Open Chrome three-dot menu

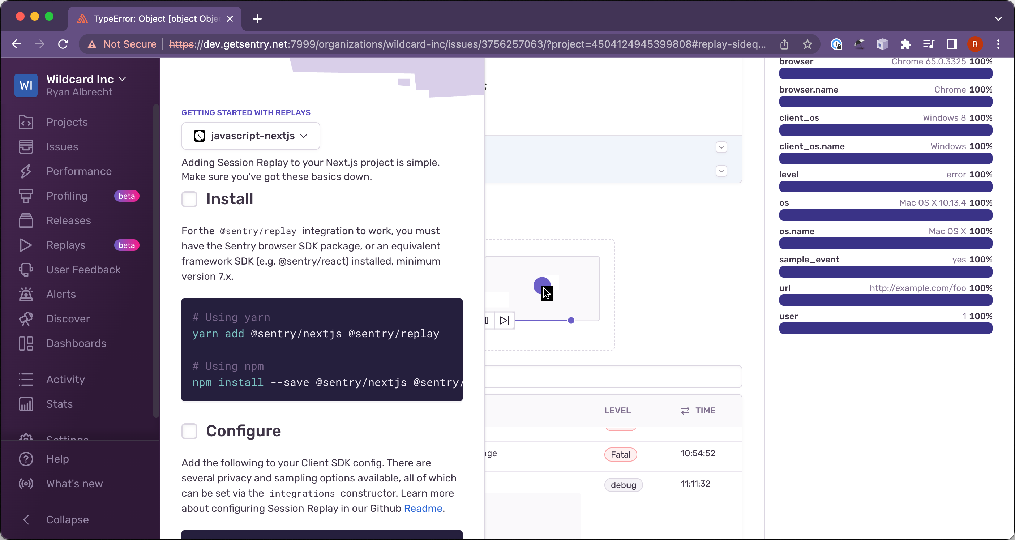pos(998,44)
